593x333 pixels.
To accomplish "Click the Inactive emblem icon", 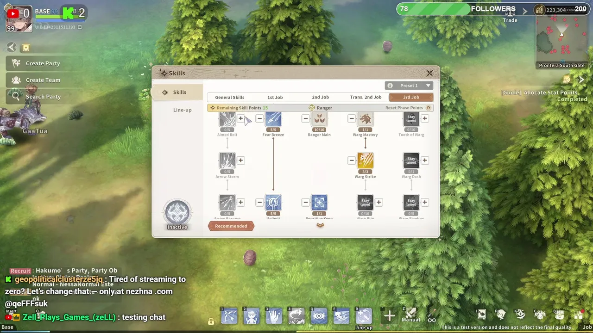I will (x=177, y=212).
